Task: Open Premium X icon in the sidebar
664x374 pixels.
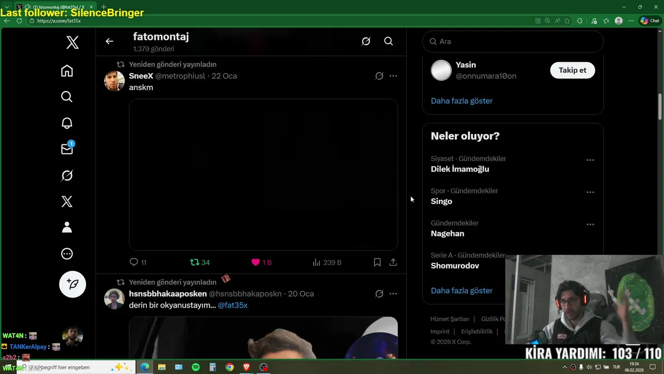Action: tap(67, 202)
